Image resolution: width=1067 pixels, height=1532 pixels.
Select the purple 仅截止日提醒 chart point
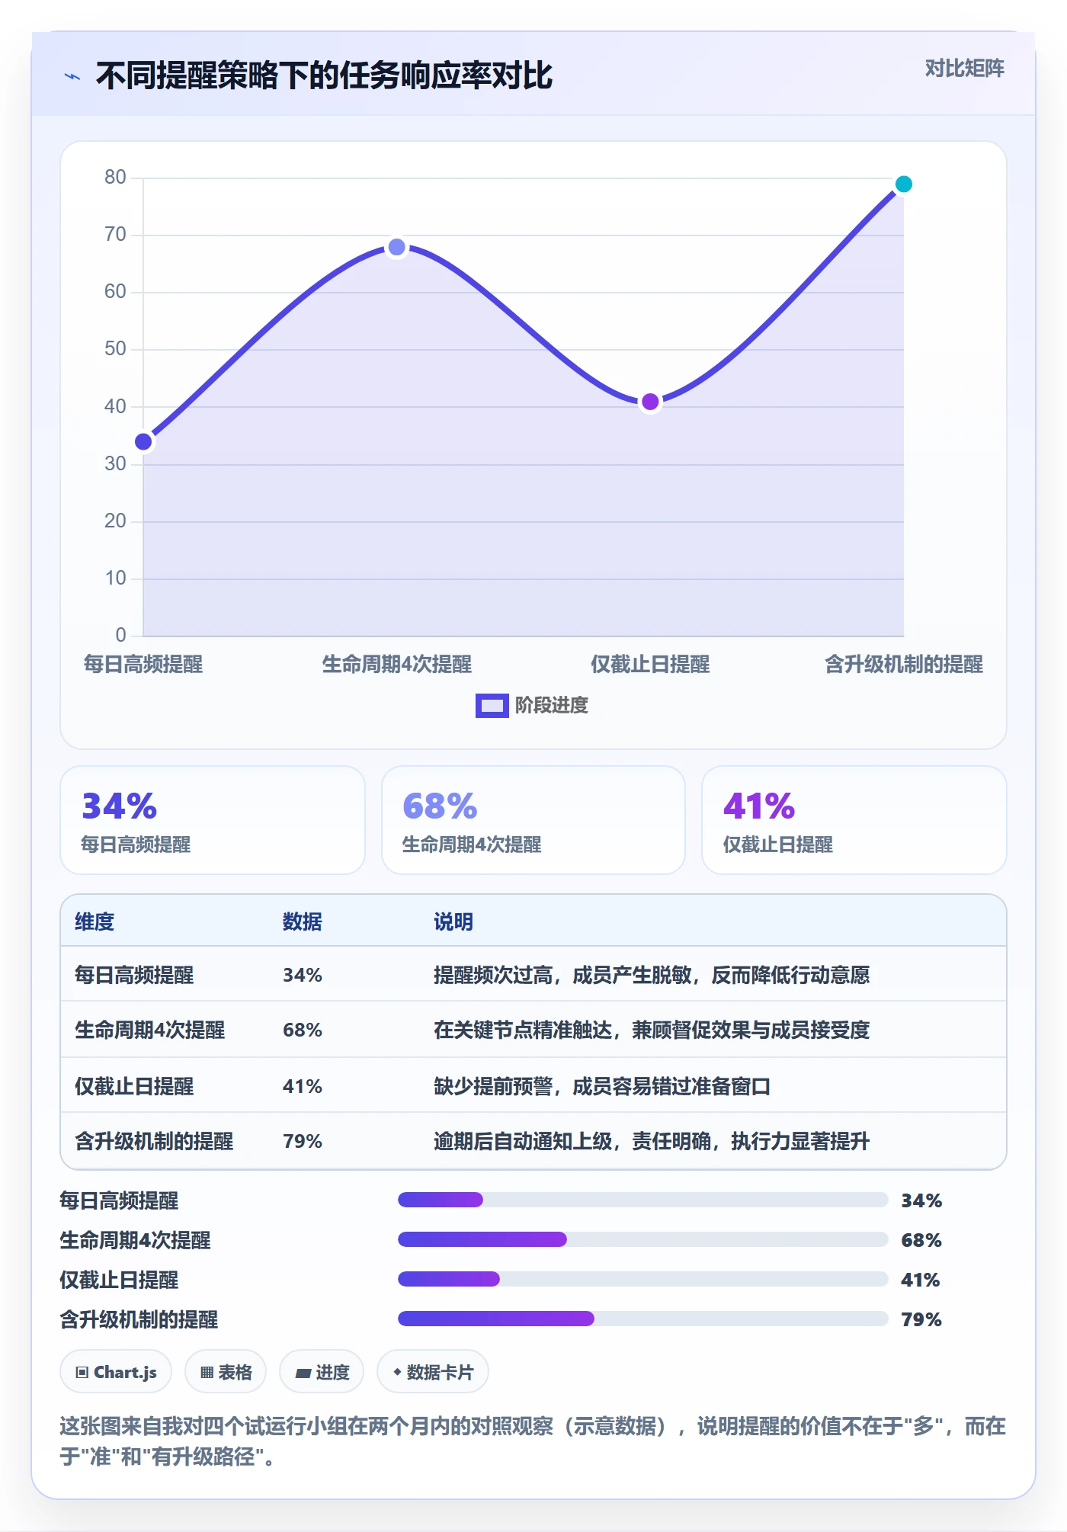(x=650, y=402)
